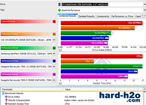Click the 102.46MB/s value cell
The image size is (146, 105).
70,97
